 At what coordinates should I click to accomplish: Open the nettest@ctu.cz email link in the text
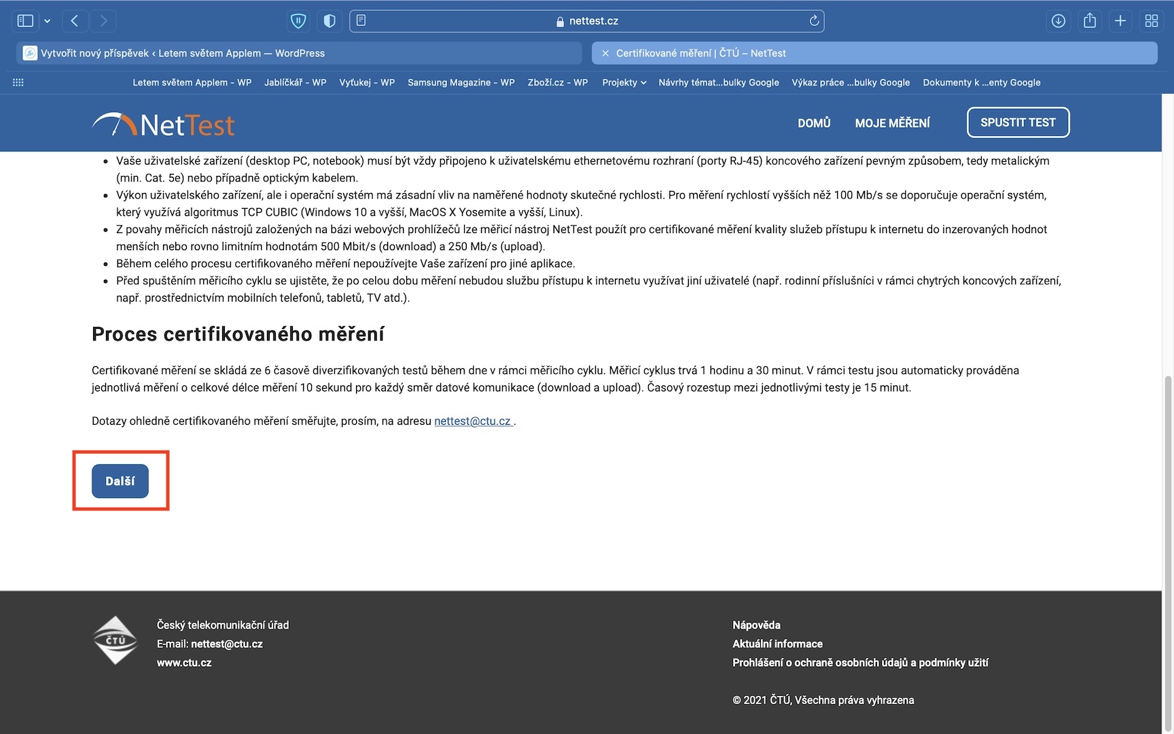click(473, 421)
